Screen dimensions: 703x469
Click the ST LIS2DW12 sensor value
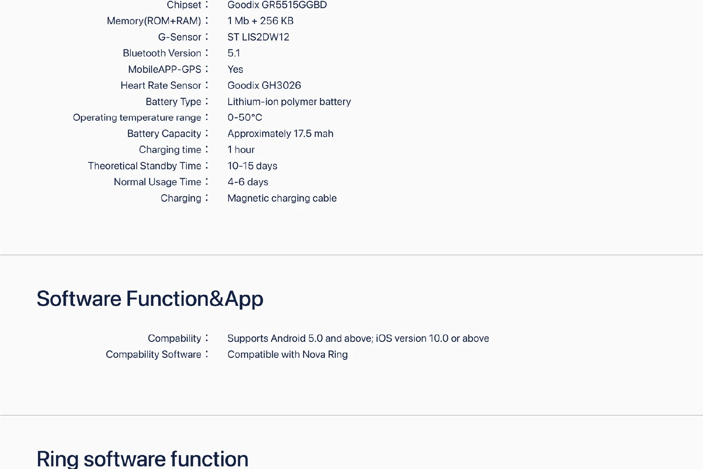point(258,37)
